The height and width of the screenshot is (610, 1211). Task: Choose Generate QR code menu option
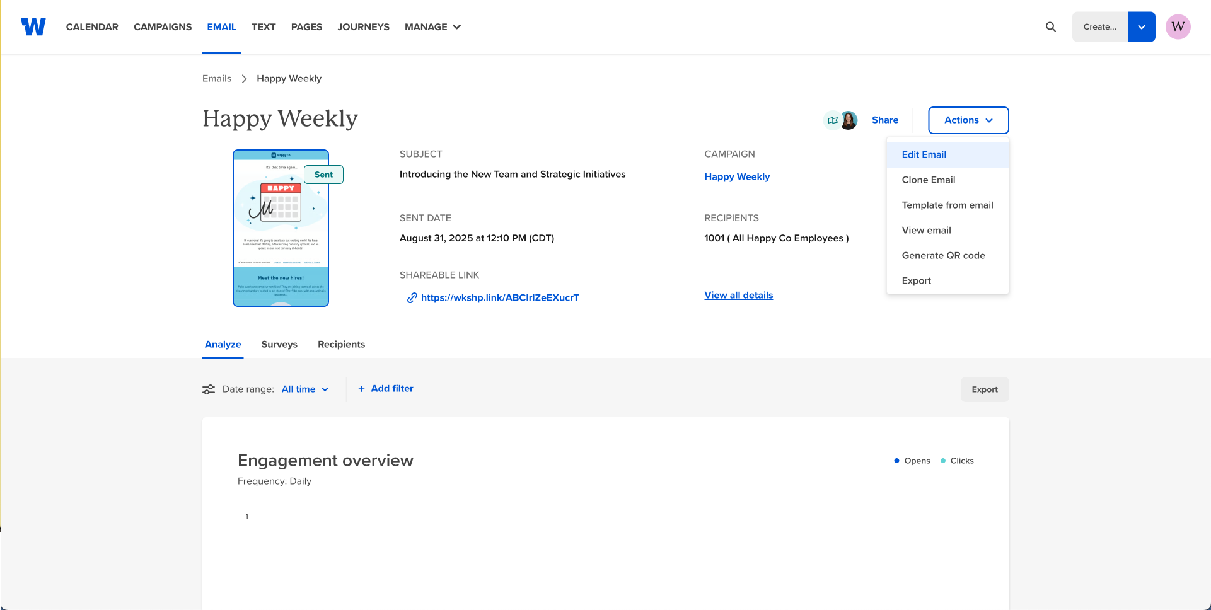pos(943,255)
